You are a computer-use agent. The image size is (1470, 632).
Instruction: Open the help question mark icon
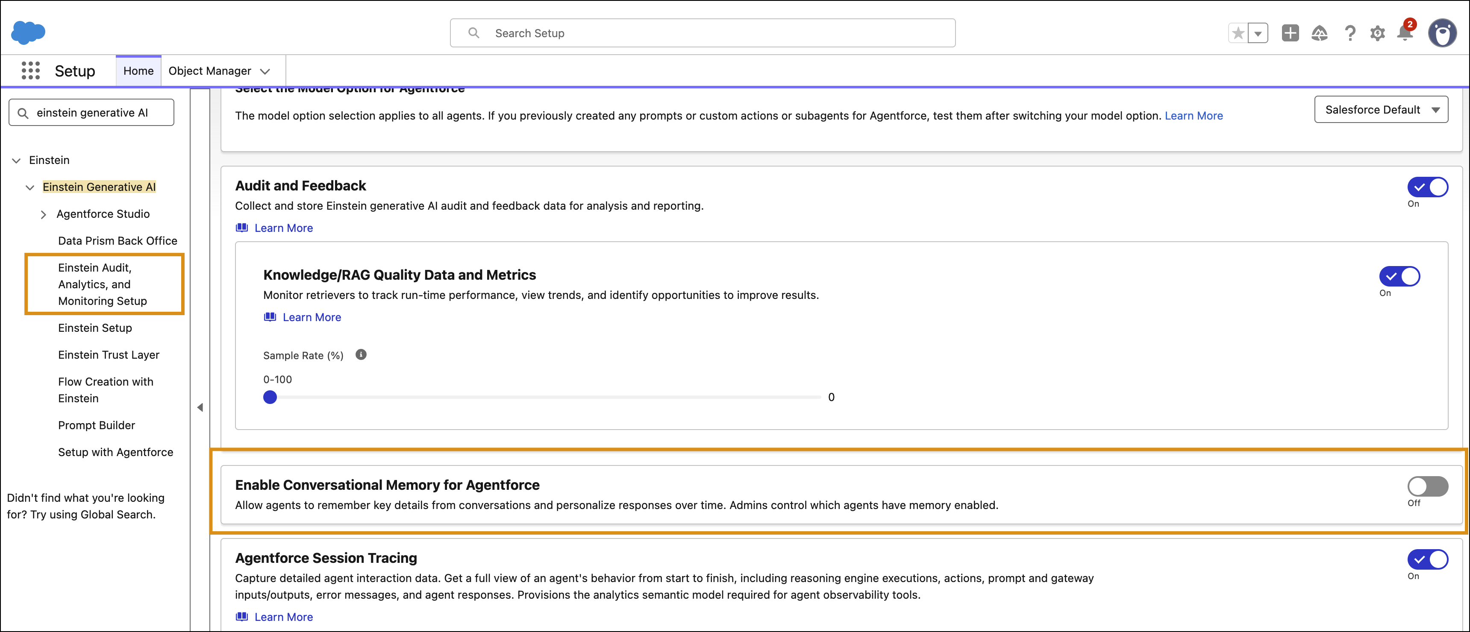point(1349,33)
